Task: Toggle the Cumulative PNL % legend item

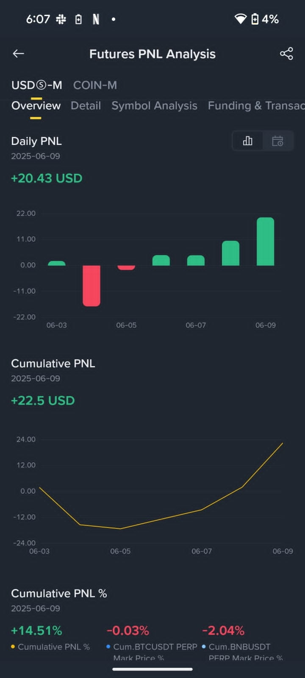Action: (50, 647)
